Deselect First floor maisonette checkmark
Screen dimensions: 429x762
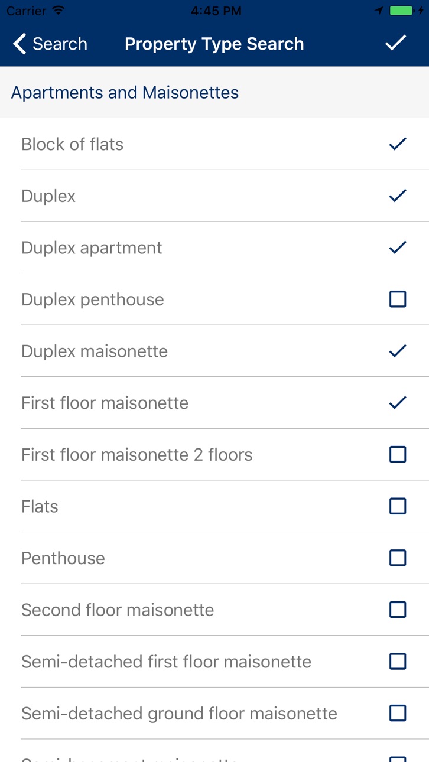pyautogui.click(x=398, y=402)
